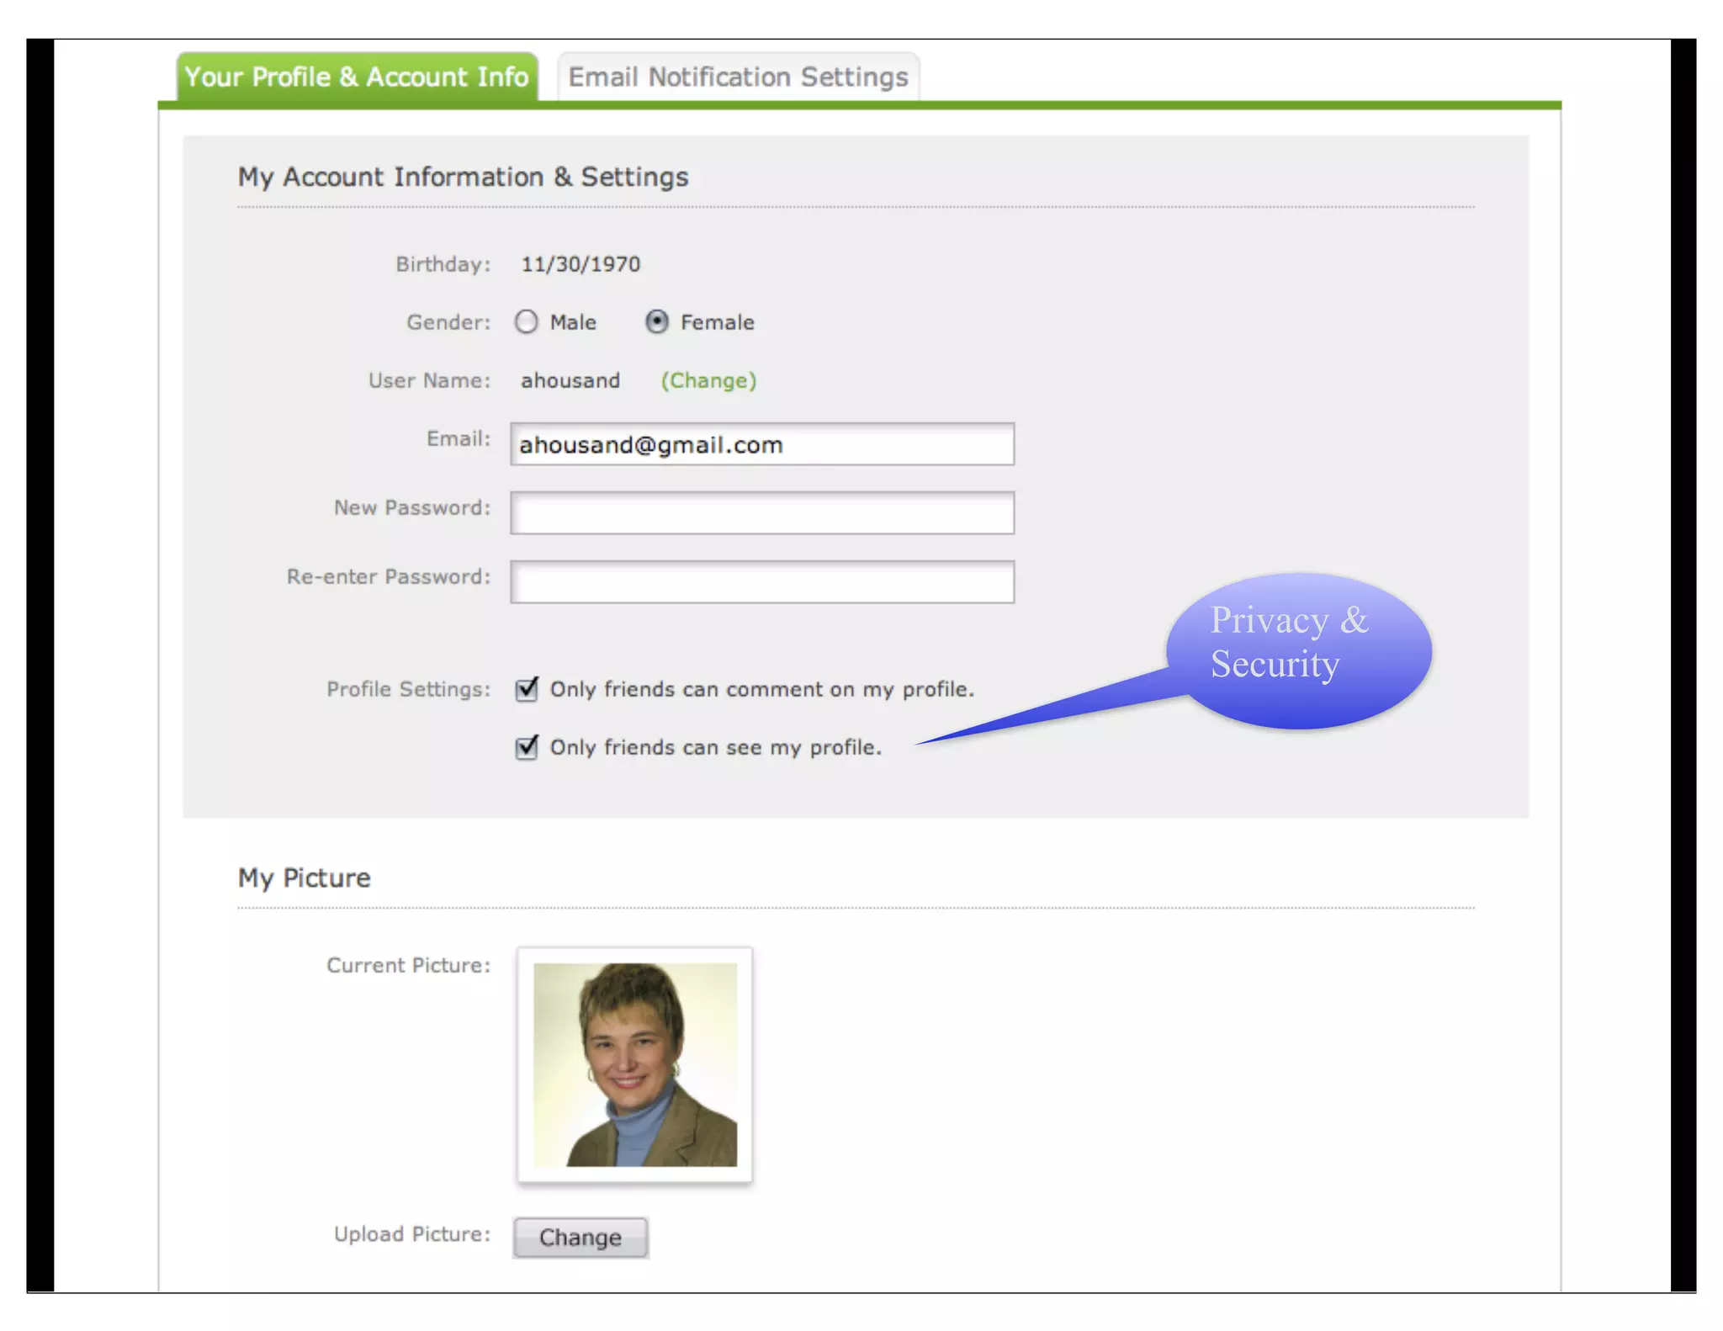The width and height of the screenshot is (1723, 1331).
Task: Toggle 'Only friends can see my profile' checkbox
Action: tap(527, 748)
